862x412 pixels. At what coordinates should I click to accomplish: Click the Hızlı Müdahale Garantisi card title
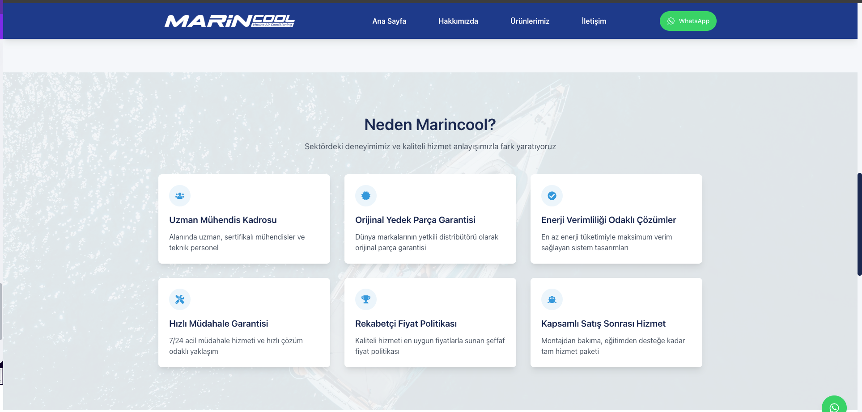coord(218,324)
